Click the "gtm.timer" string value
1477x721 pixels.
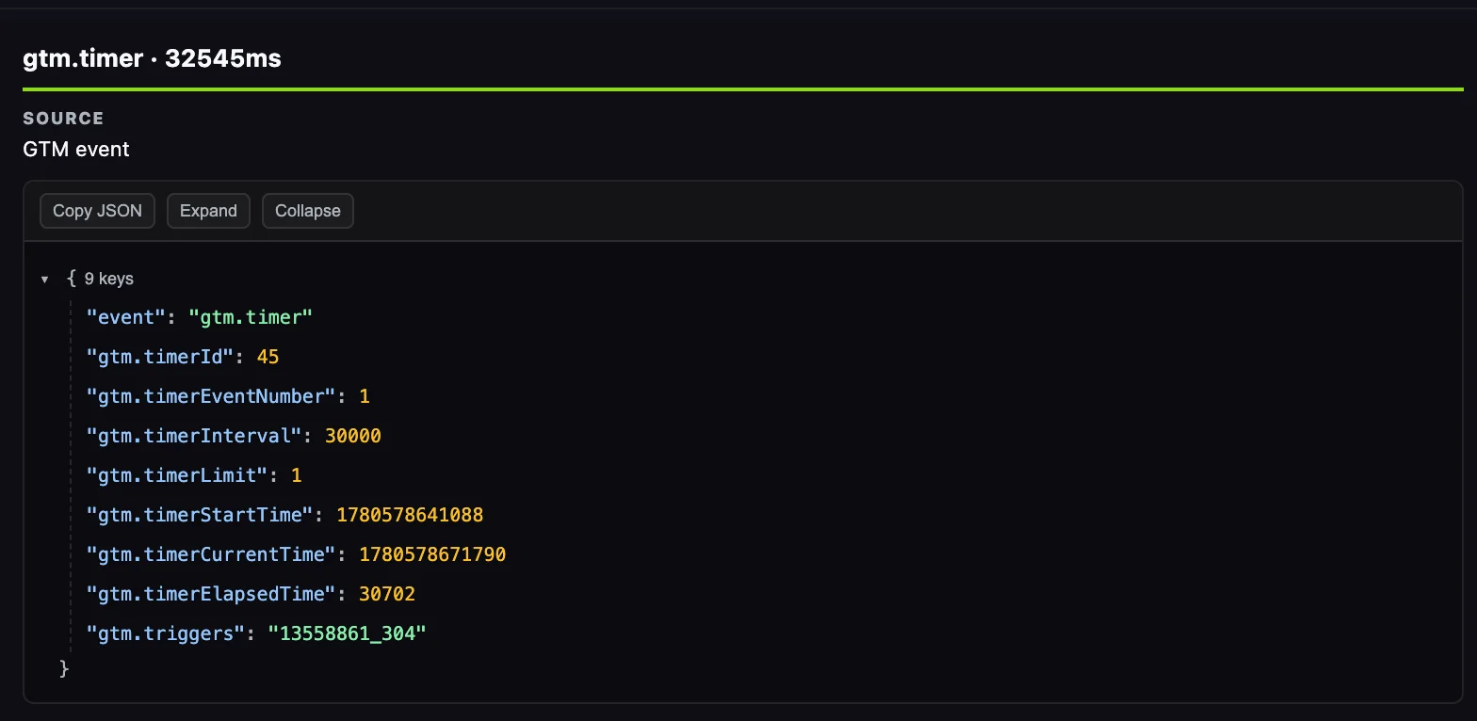[x=251, y=317]
